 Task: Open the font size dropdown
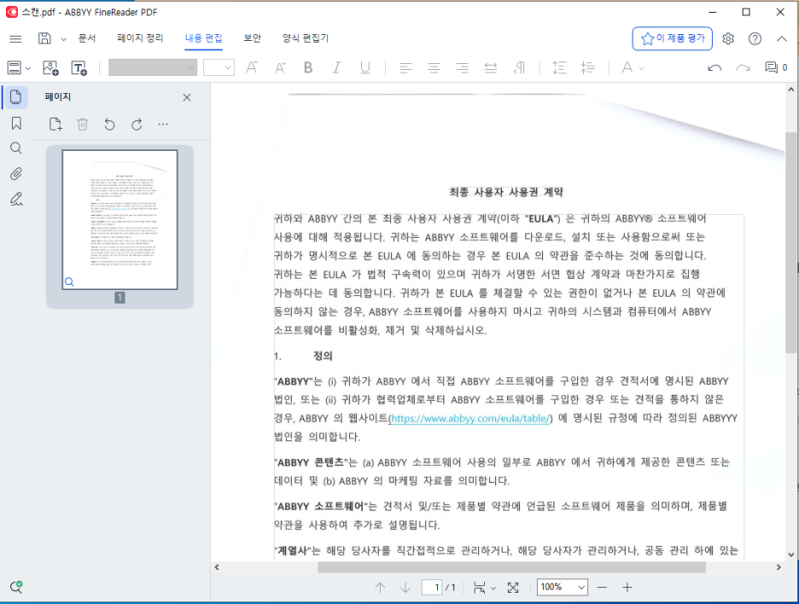[219, 67]
